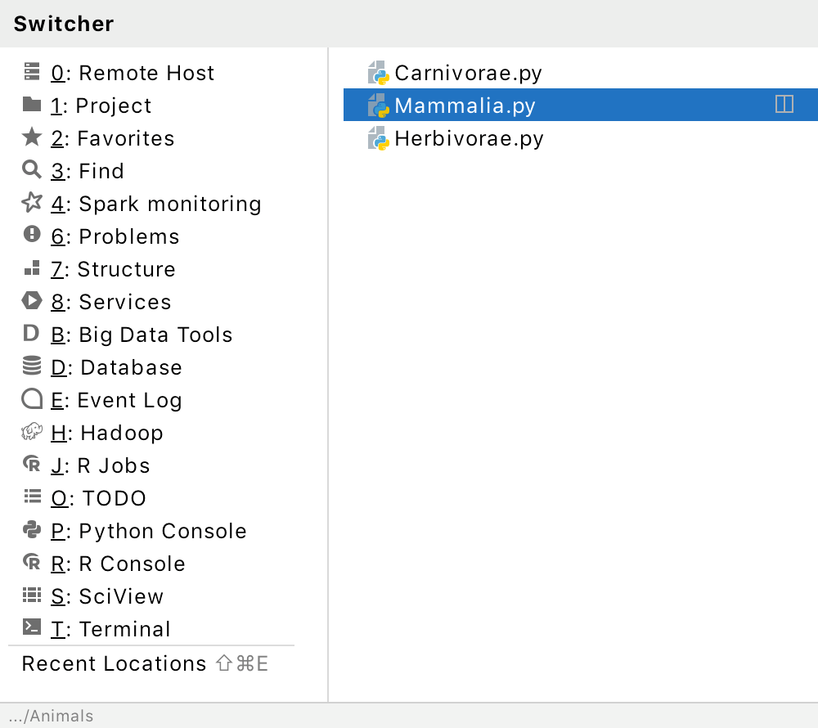The image size is (818, 728).
Task: Click the Services icon
Action: tap(32, 301)
